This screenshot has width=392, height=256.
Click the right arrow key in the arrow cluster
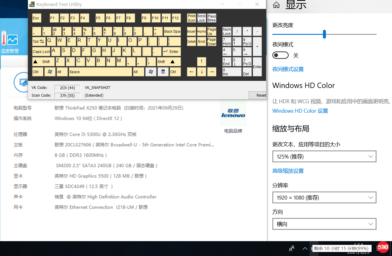point(212,72)
